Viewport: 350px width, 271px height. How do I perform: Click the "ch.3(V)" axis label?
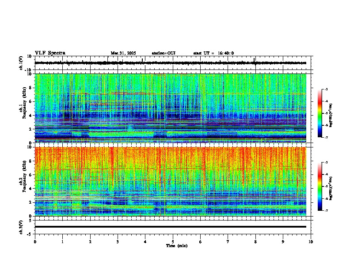coord(21,227)
